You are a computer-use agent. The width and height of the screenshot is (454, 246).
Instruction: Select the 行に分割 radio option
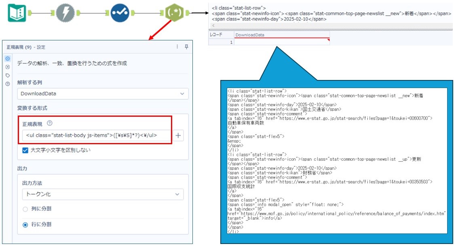[25, 224]
